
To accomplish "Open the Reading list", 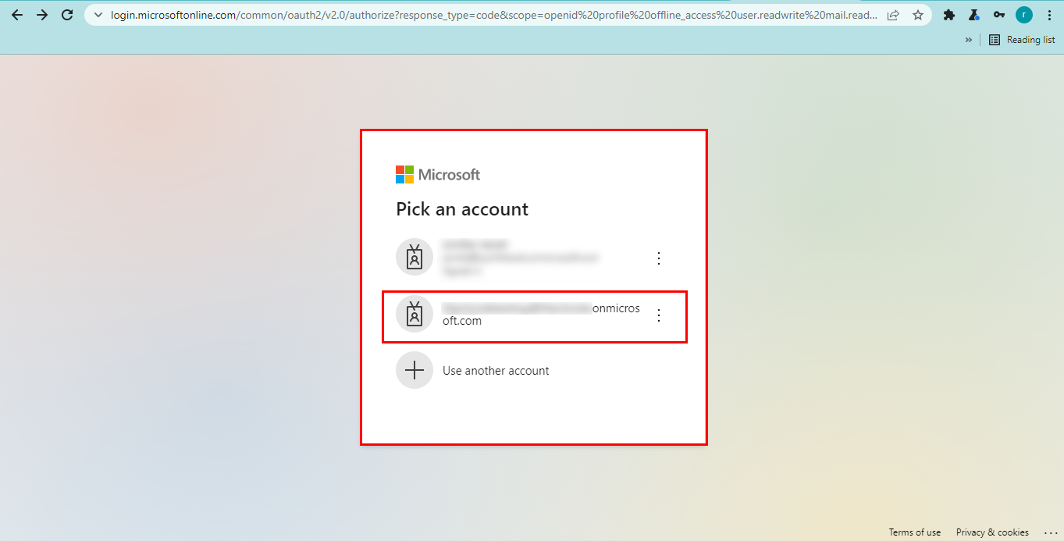I will [1022, 40].
